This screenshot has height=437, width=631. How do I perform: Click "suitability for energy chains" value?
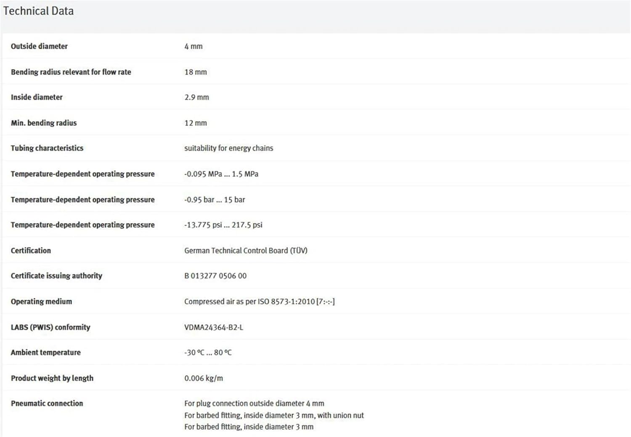pyautogui.click(x=229, y=148)
